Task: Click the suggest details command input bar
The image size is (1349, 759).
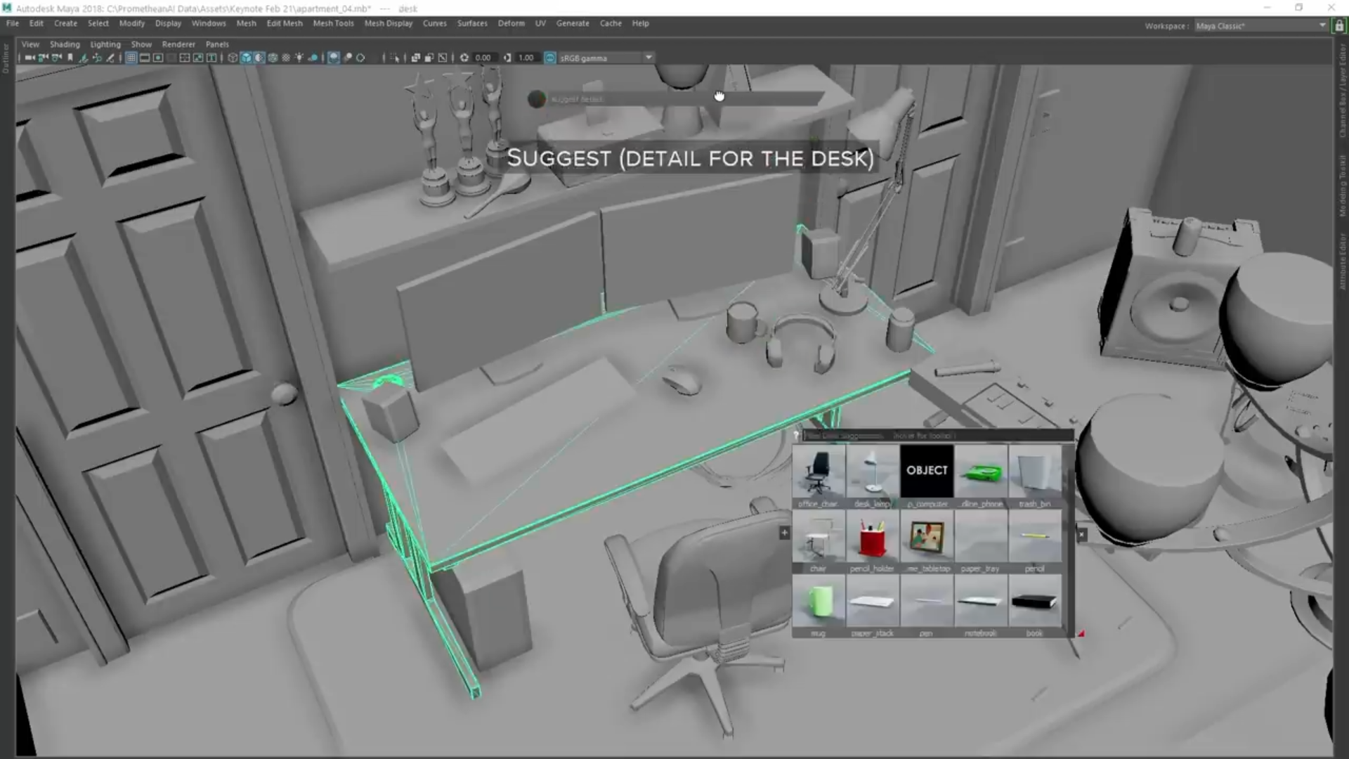Action: click(685, 99)
